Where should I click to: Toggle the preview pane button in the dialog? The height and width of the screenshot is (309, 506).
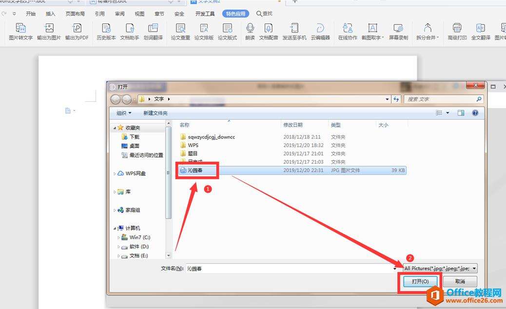click(x=461, y=113)
